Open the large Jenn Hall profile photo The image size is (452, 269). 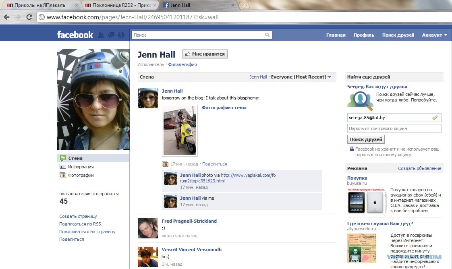coord(93,99)
